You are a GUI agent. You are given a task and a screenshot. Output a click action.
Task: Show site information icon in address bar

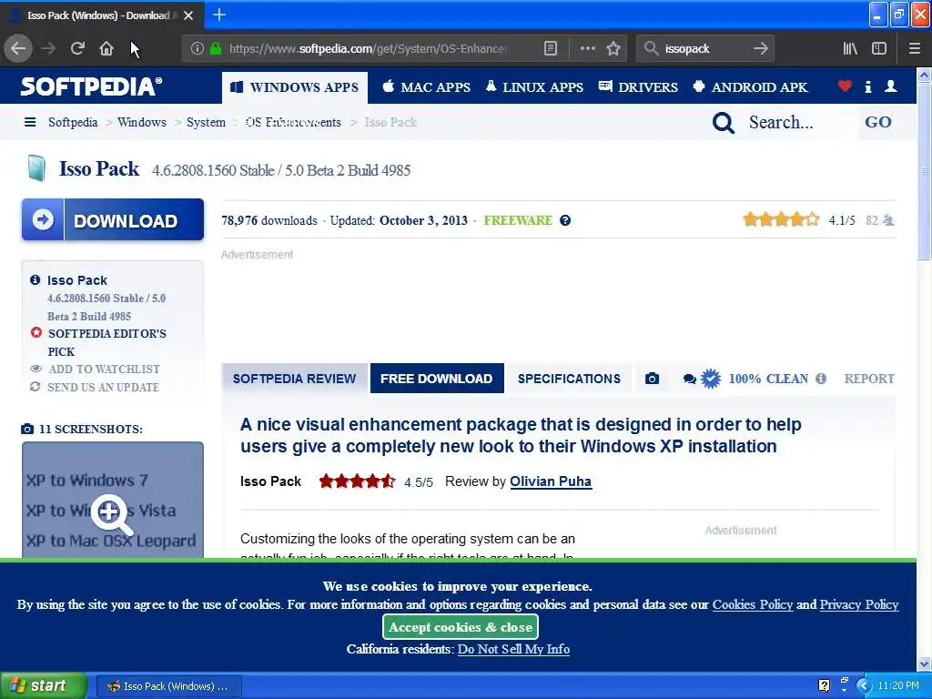tap(198, 48)
